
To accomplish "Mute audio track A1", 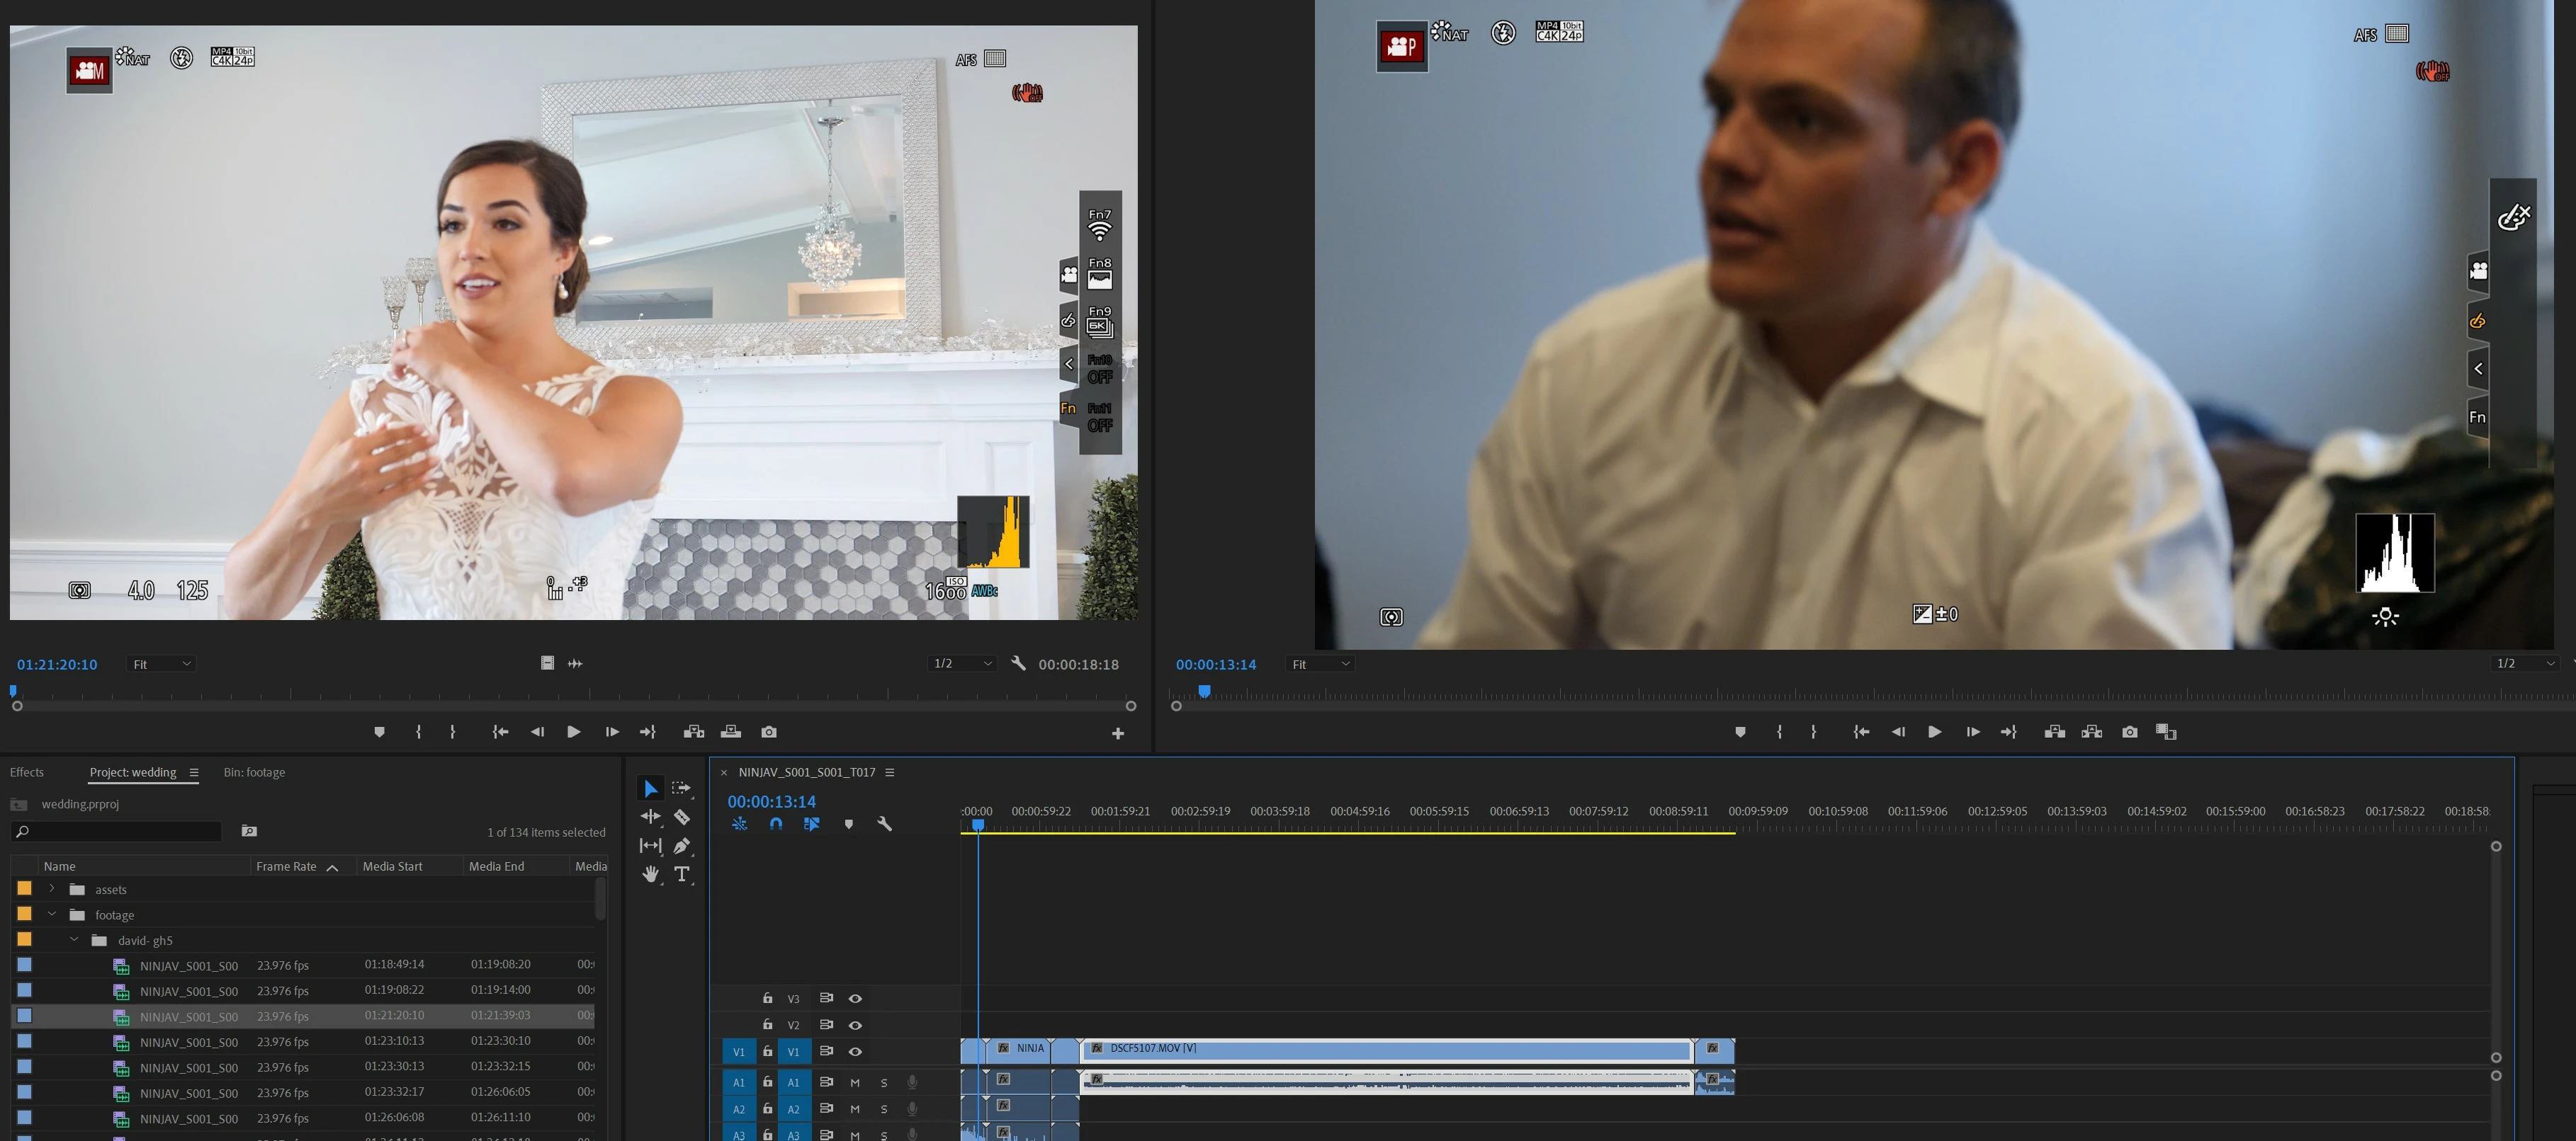I will [855, 1083].
